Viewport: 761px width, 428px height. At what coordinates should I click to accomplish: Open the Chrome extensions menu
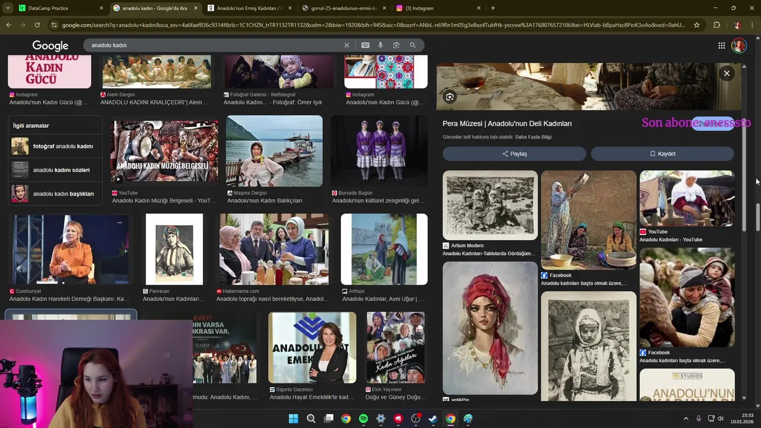[x=716, y=25]
